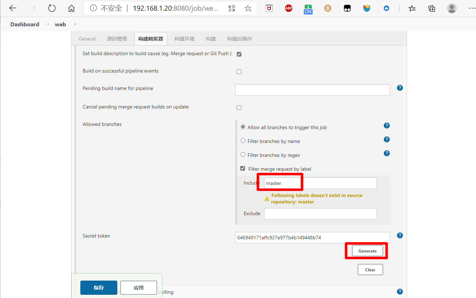Open the orange document extension icon
Image resolution: width=476 pixels, height=298 pixels.
[x=328, y=8]
